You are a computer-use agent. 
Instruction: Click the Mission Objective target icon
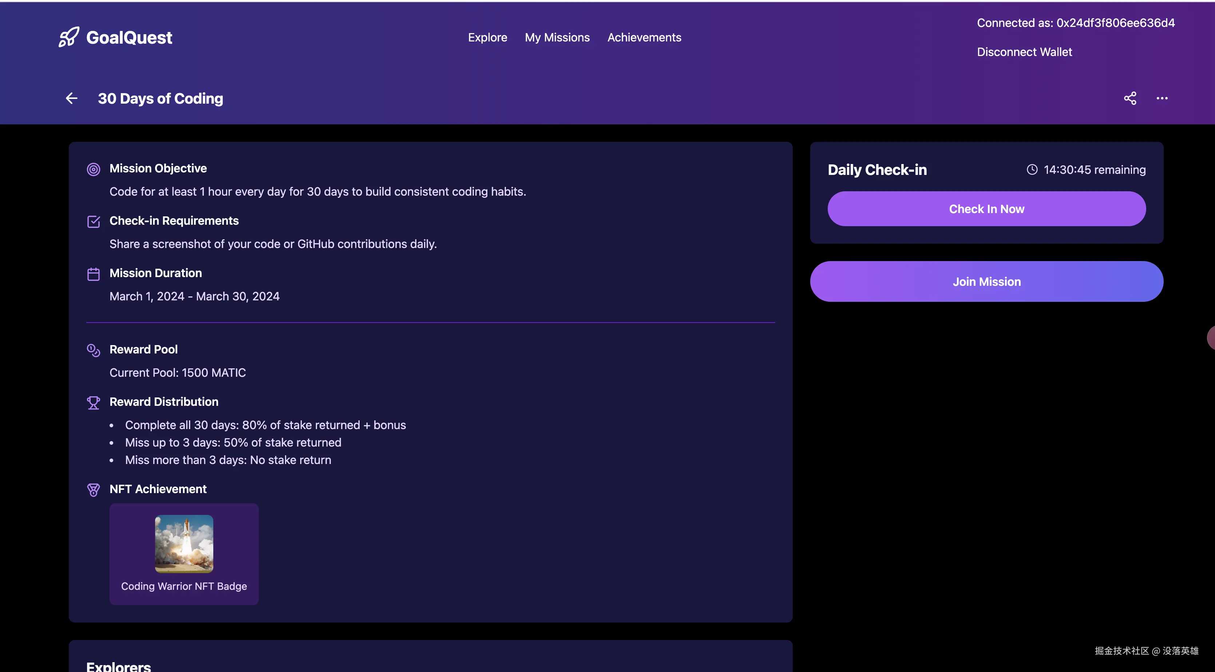coord(94,169)
